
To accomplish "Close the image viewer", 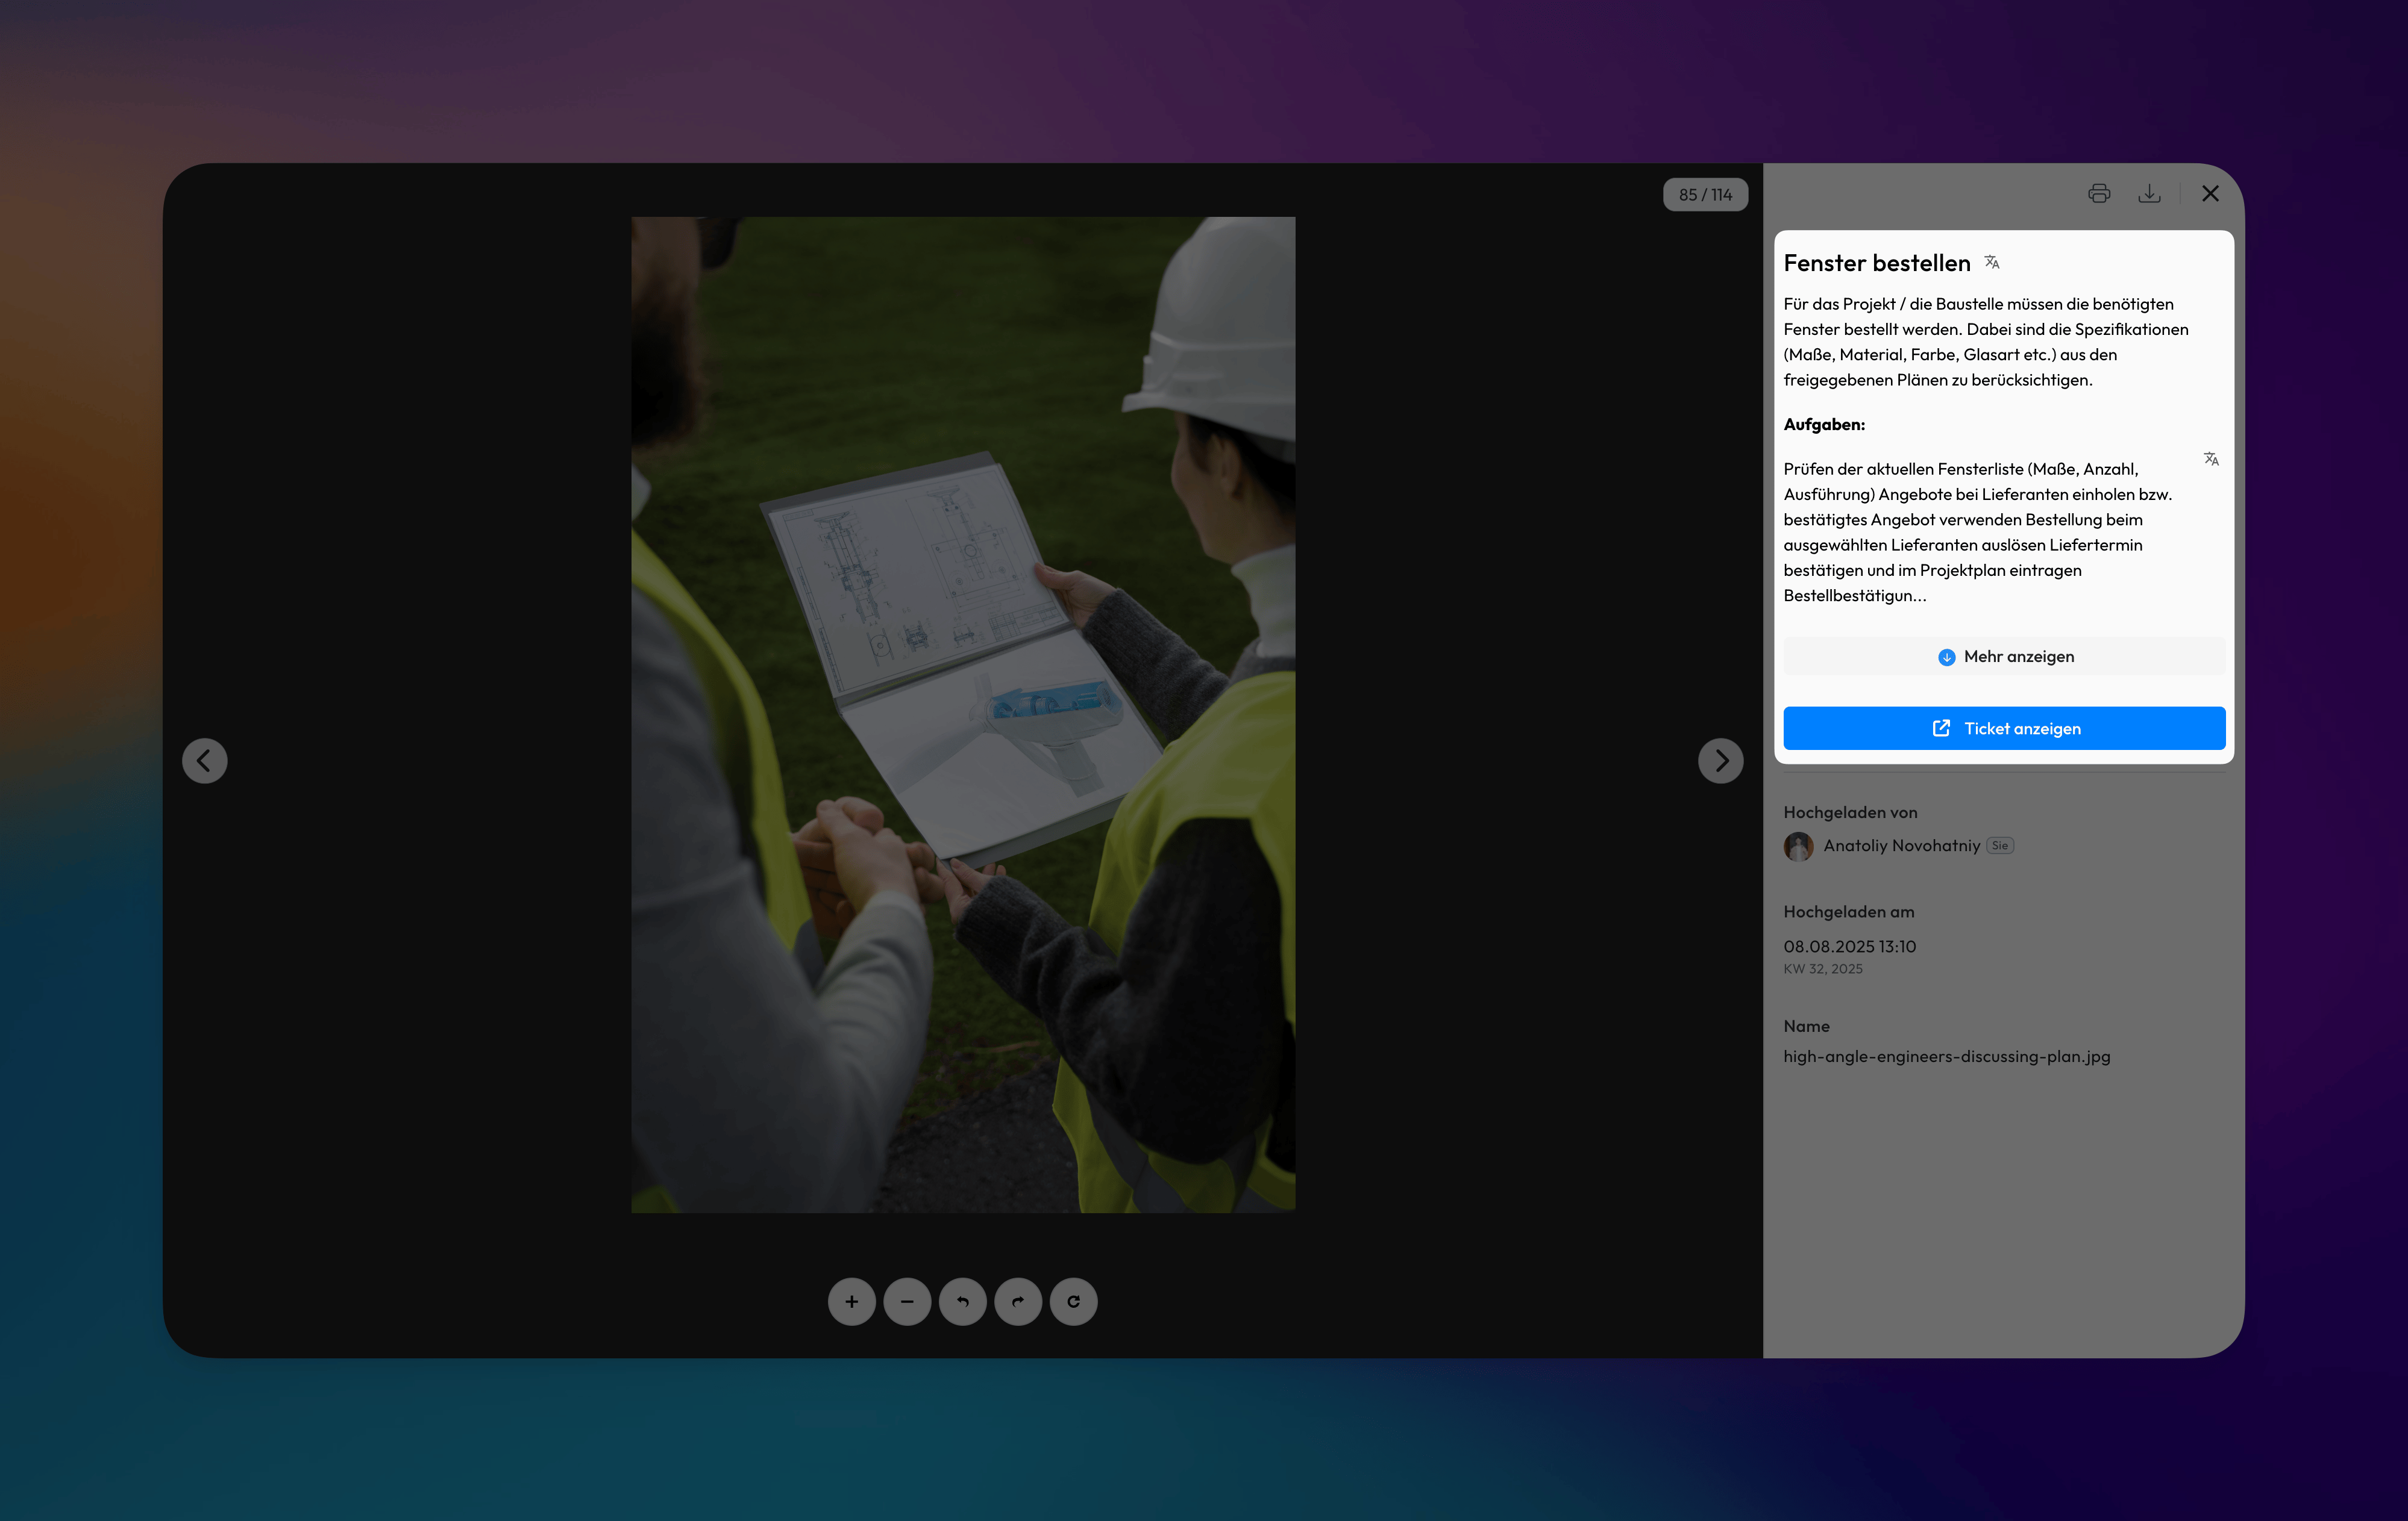I will 2210,194.
